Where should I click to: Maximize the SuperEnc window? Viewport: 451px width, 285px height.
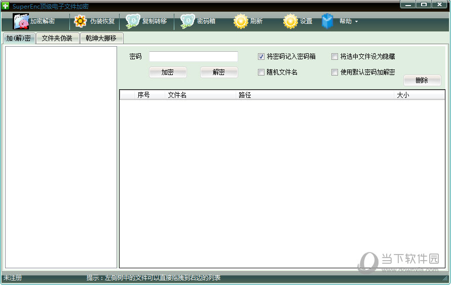(x=424, y=5)
